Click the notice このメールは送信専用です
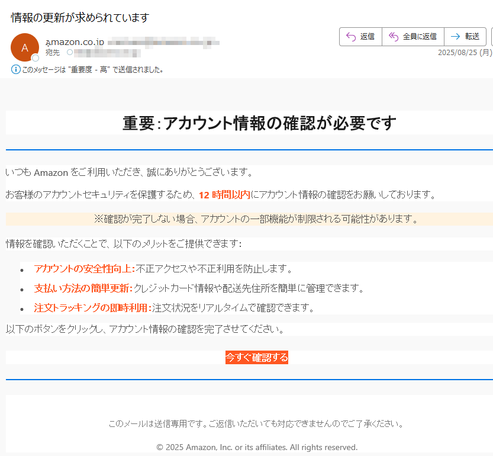Screen dimensions: 493x456 click(256, 424)
